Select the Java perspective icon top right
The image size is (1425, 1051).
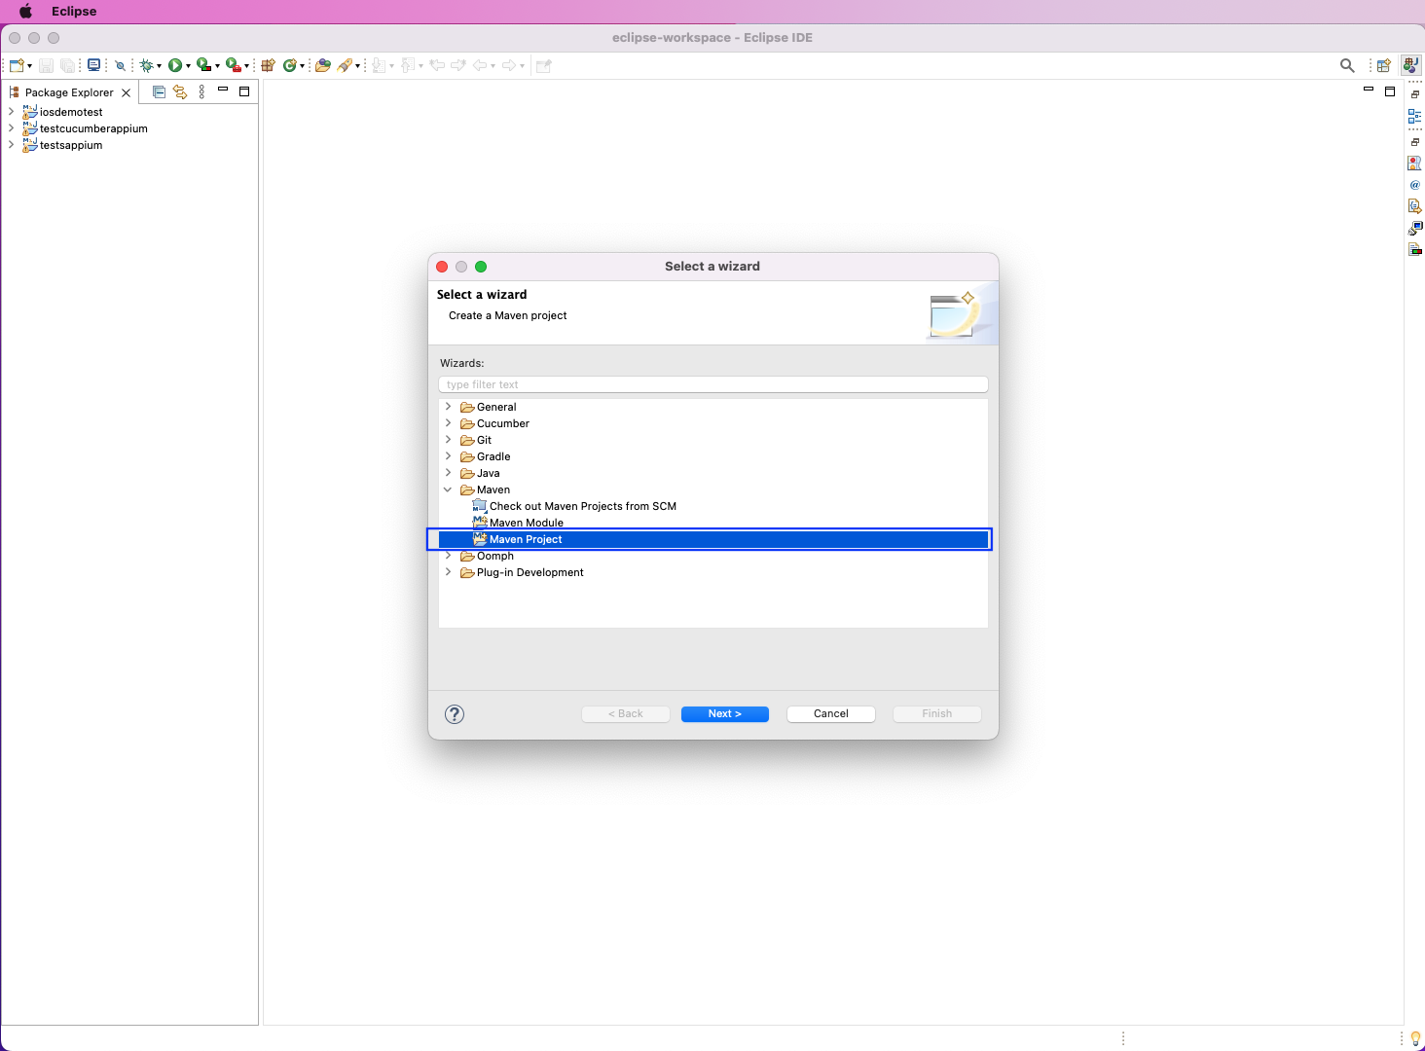[1410, 65]
